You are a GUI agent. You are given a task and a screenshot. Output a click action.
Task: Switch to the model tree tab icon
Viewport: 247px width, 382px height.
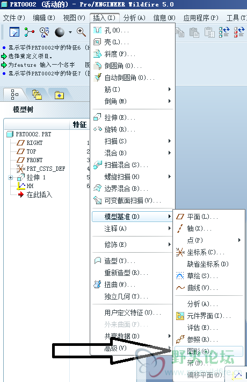tap(14, 94)
